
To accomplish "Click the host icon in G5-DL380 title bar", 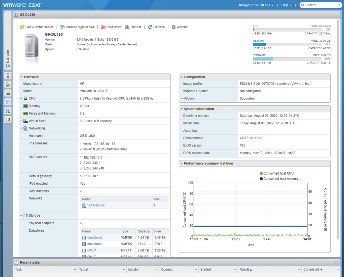I will 17,15.
